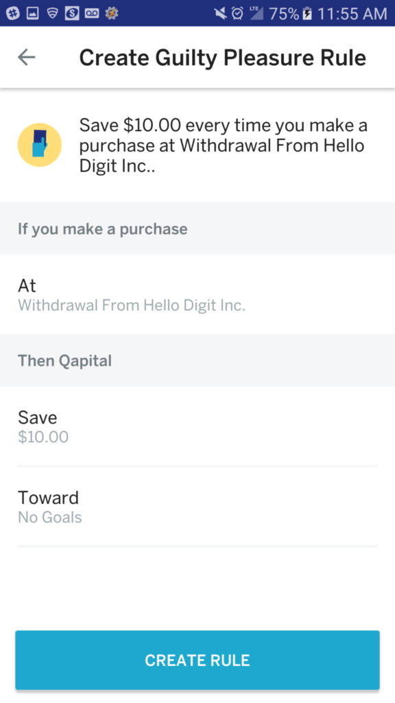Tap the S app notification icon
The width and height of the screenshot is (395, 703).
pyautogui.click(x=72, y=14)
